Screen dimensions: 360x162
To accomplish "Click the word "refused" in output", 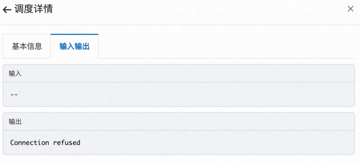I will 67,143.
